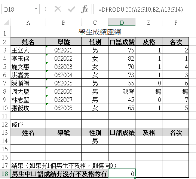
Task: Click score cell 75
Action: pos(122,50)
